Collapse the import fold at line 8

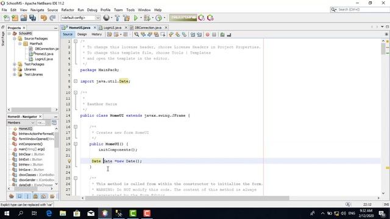tap(76, 81)
